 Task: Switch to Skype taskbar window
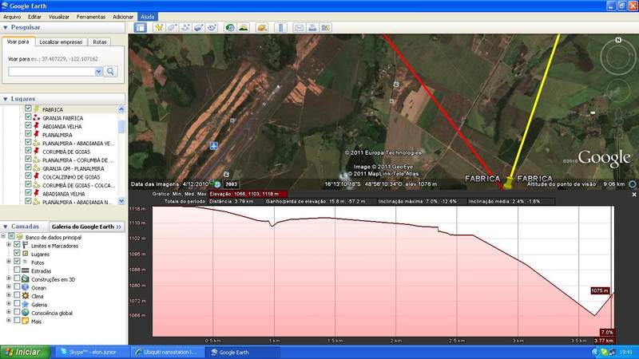(92, 352)
